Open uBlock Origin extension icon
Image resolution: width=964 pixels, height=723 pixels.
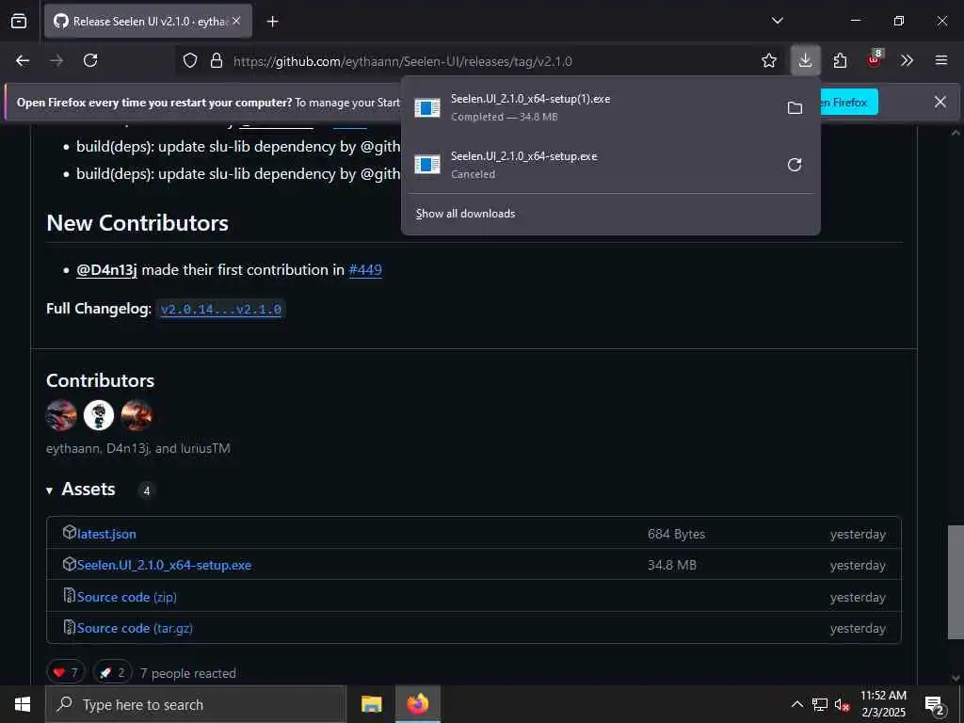[x=875, y=60]
